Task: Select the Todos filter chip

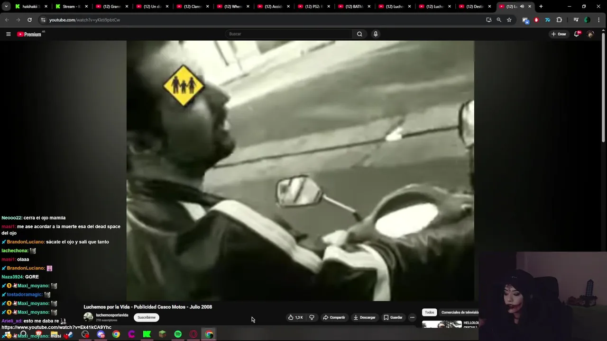Action: [x=429, y=312]
